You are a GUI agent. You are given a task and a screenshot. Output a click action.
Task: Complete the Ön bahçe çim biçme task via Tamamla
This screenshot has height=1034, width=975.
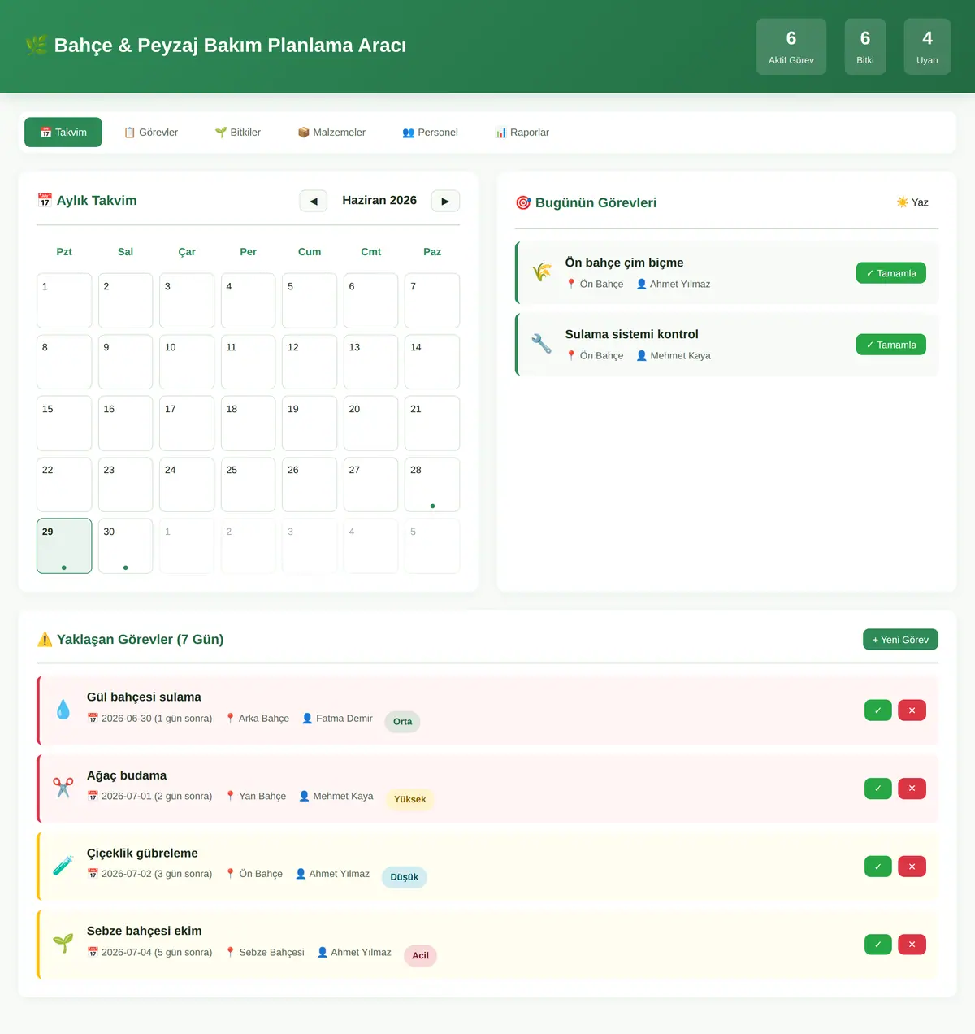[x=891, y=273]
